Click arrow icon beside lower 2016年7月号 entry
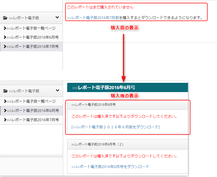The image size is (217, 177). coord(5,120)
